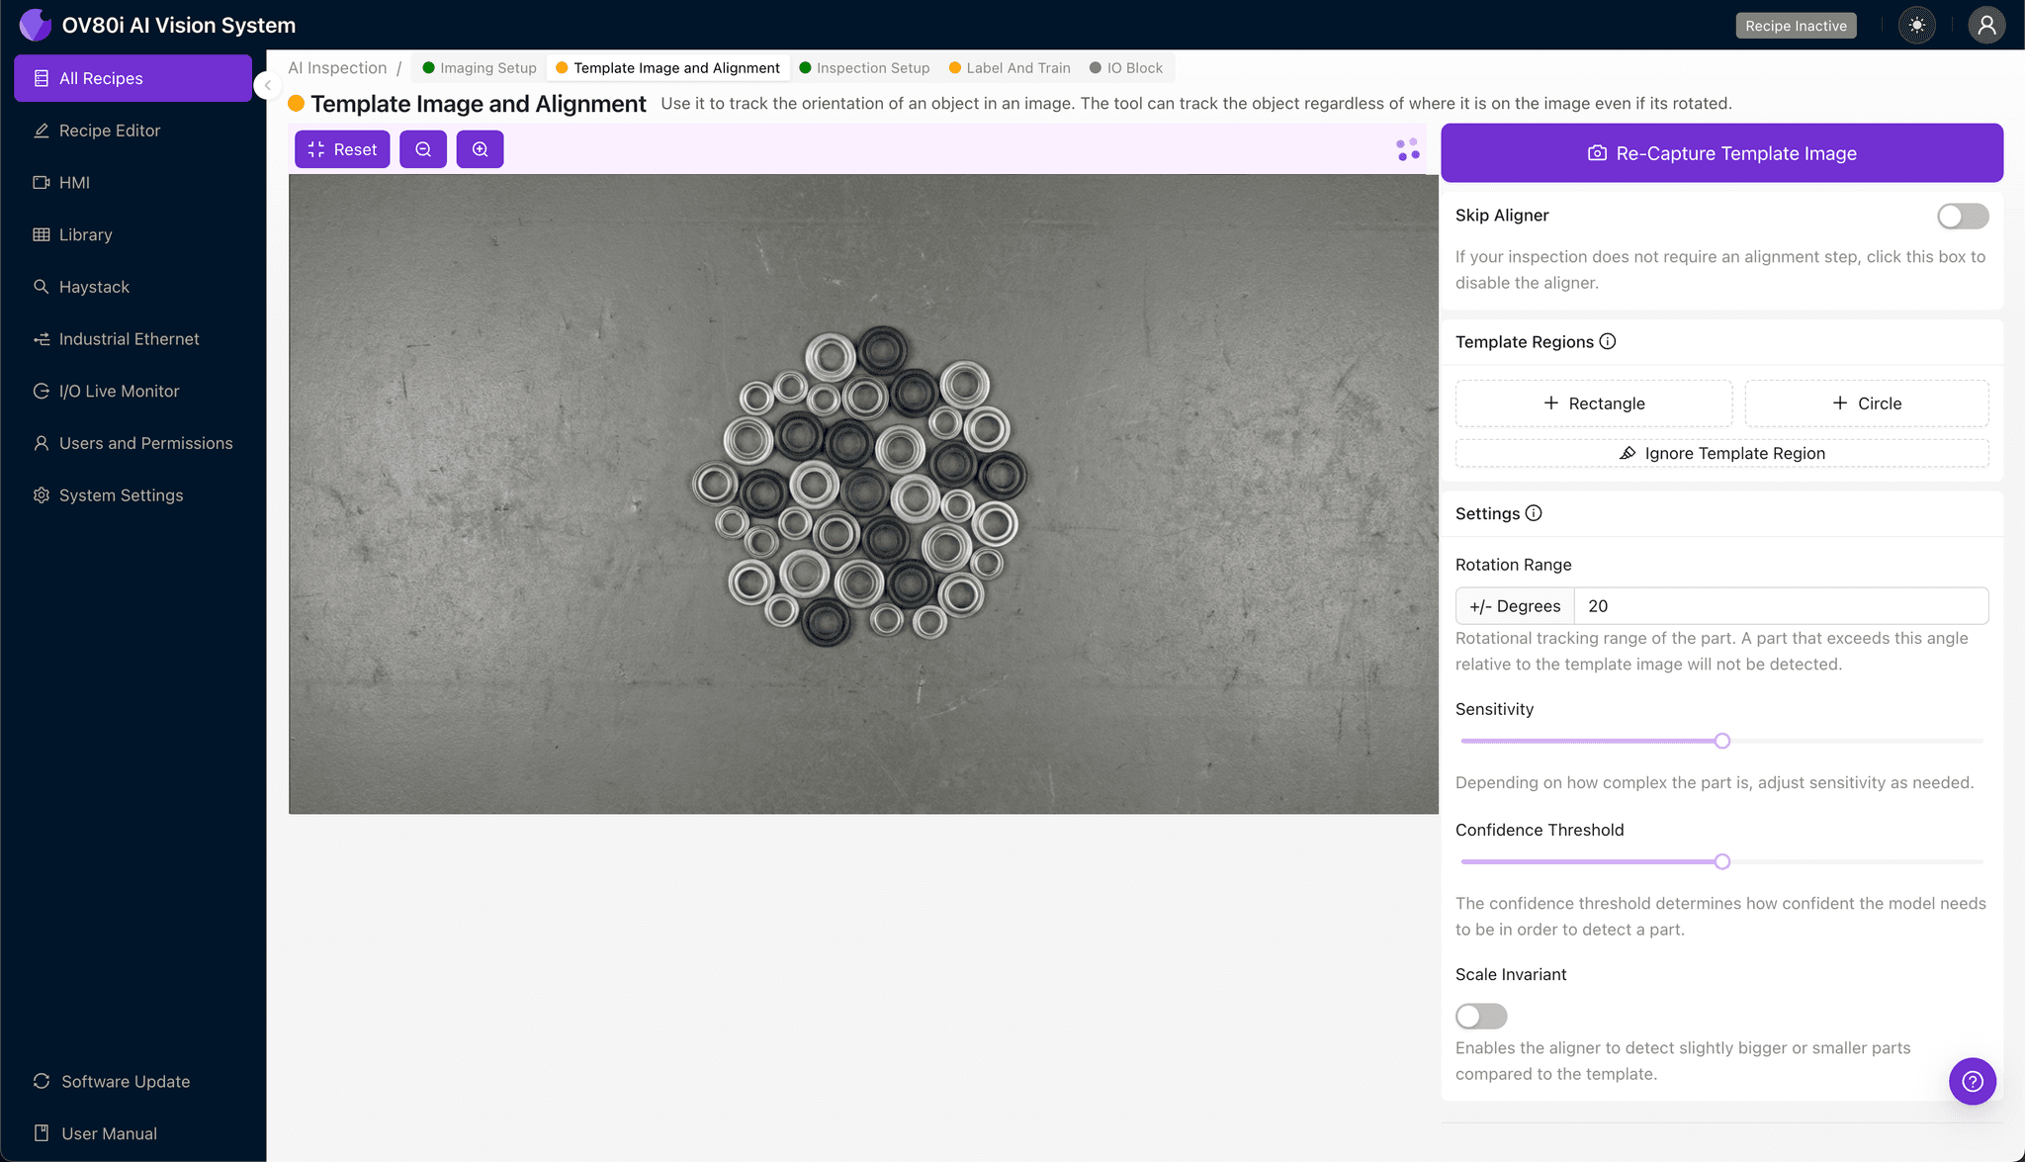This screenshot has width=2025, height=1162.
Task: Open the Library from the sidebar
Action: [85, 234]
